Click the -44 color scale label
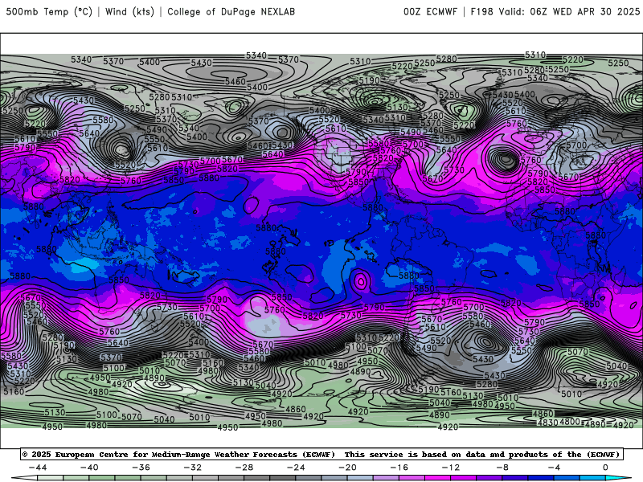 [38, 468]
